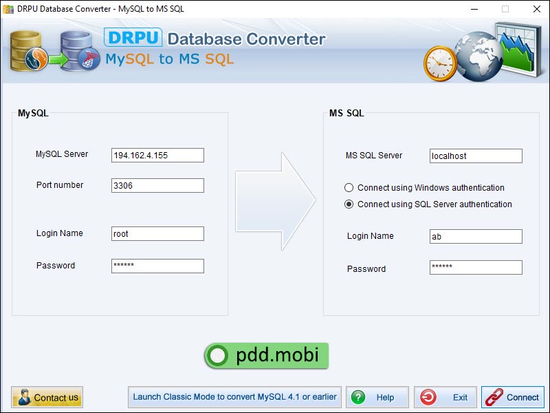
Task: Select the Port number field showing 3306
Action: tap(157, 185)
